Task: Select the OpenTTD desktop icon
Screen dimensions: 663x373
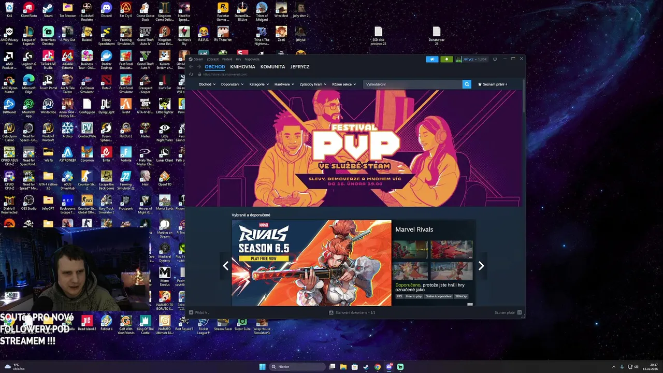Action: tap(165, 179)
